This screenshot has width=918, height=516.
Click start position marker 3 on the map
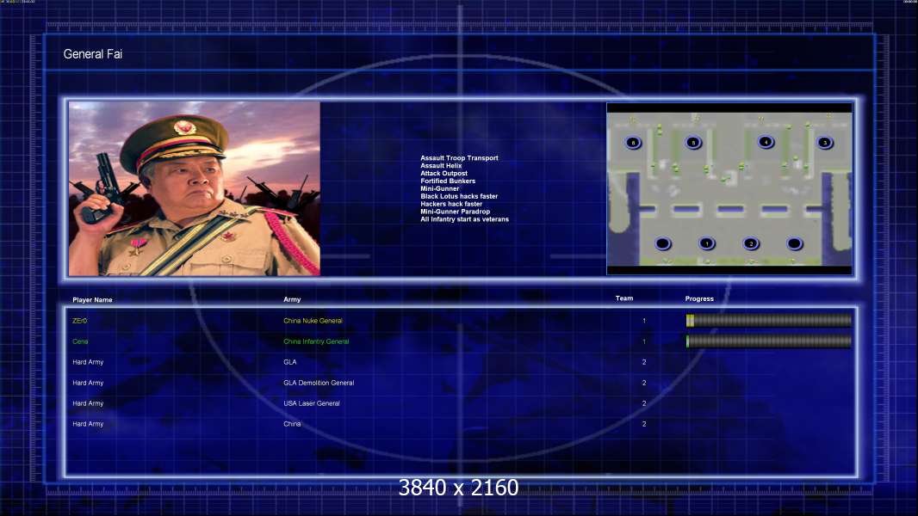click(x=825, y=143)
